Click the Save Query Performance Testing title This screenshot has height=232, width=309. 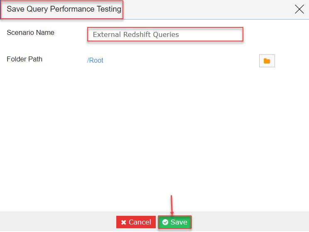[x=64, y=9]
